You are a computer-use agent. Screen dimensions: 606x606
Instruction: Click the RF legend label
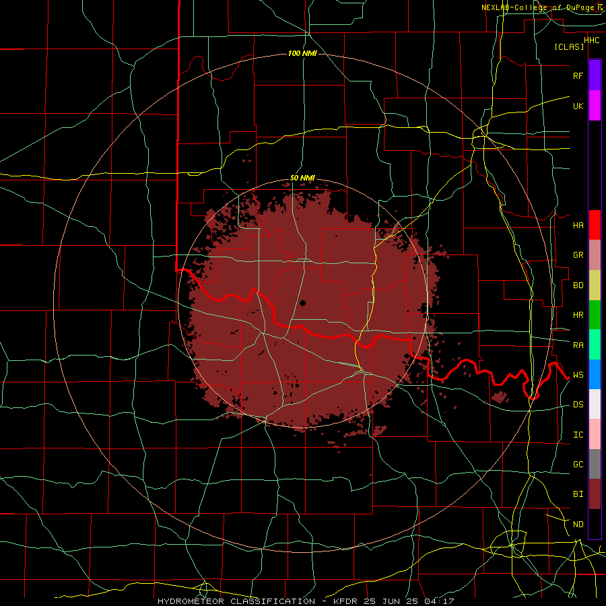click(x=578, y=76)
